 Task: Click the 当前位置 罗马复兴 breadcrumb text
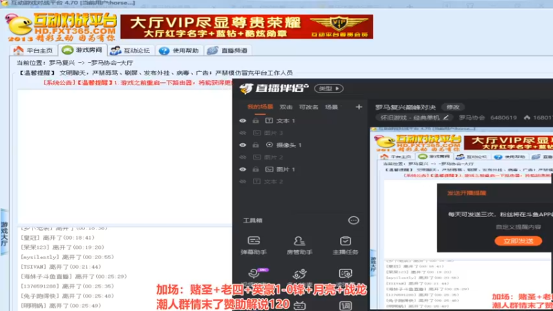pyautogui.click(x=75, y=63)
